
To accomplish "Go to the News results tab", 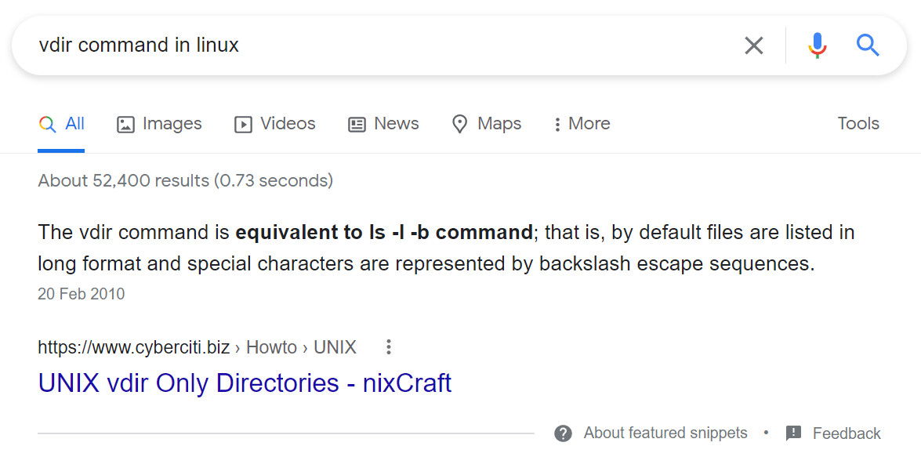I will (x=383, y=124).
